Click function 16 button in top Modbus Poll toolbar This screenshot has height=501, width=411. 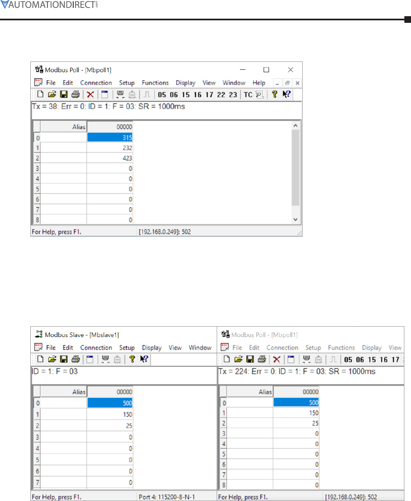[197, 95]
